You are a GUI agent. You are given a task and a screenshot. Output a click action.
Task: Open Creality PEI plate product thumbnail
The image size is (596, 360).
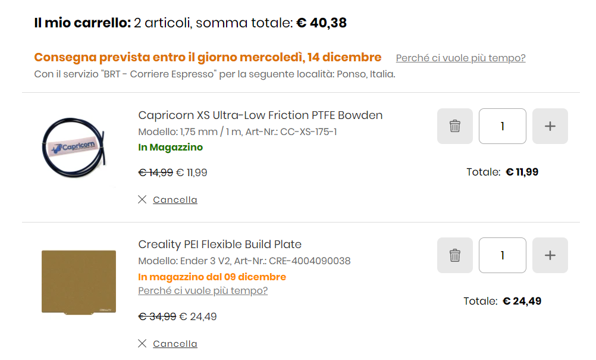click(x=79, y=283)
